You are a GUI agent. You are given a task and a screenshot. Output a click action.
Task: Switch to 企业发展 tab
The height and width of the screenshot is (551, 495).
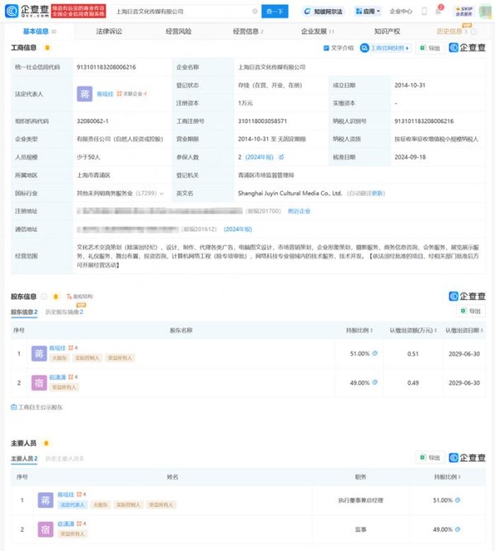pyautogui.click(x=318, y=31)
